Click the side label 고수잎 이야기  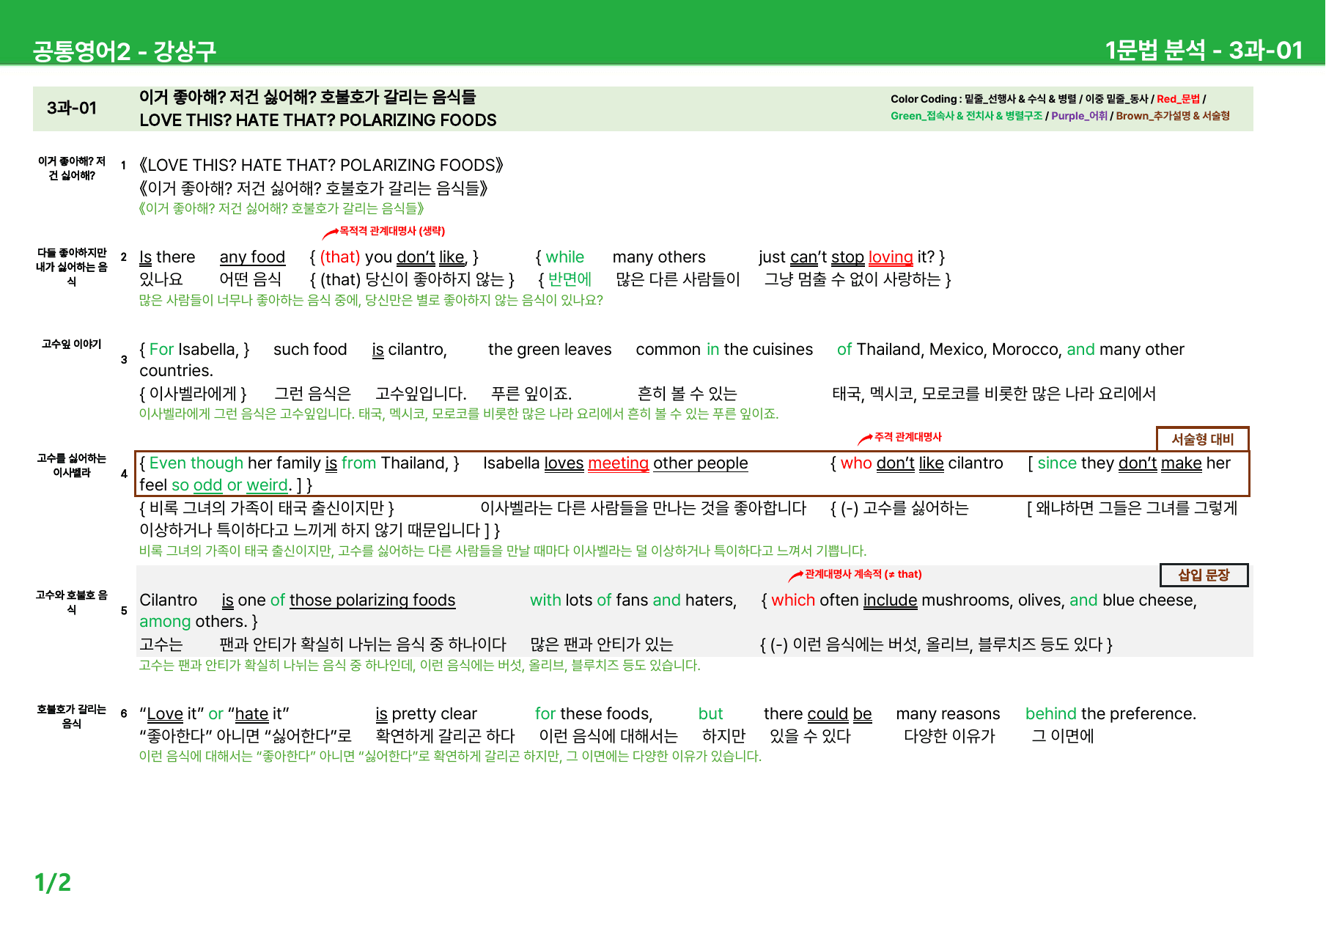click(72, 344)
